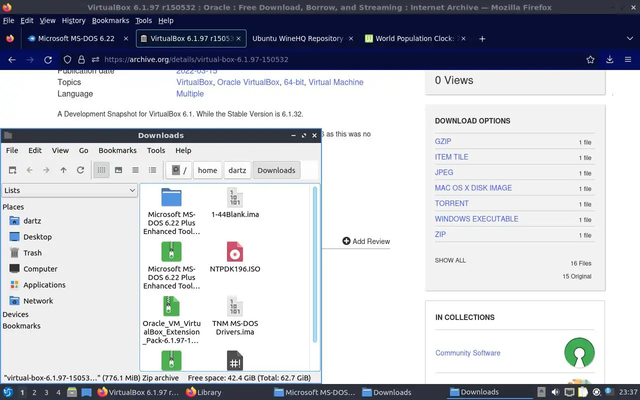Image resolution: width=640 pixels, height=400 pixels.
Task: Select Downloads path segment
Action: (276, 170)
